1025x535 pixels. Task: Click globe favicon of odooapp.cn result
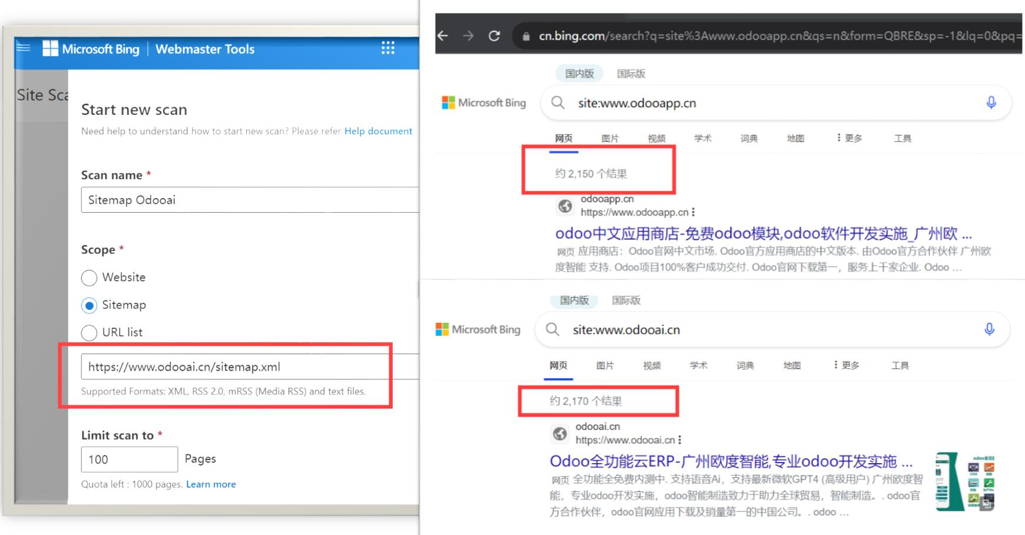[565, 206]
